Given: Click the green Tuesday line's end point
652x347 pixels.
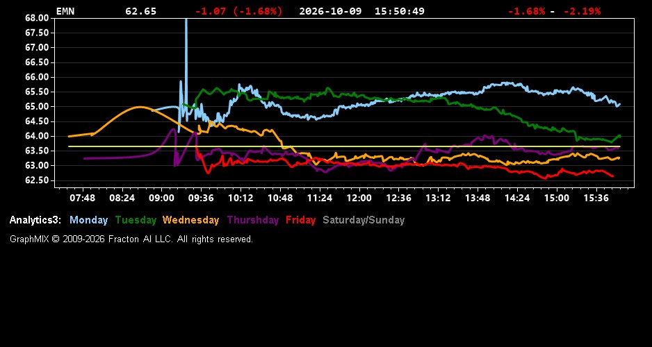Looking at the screenshot, I should click(619, 136).
